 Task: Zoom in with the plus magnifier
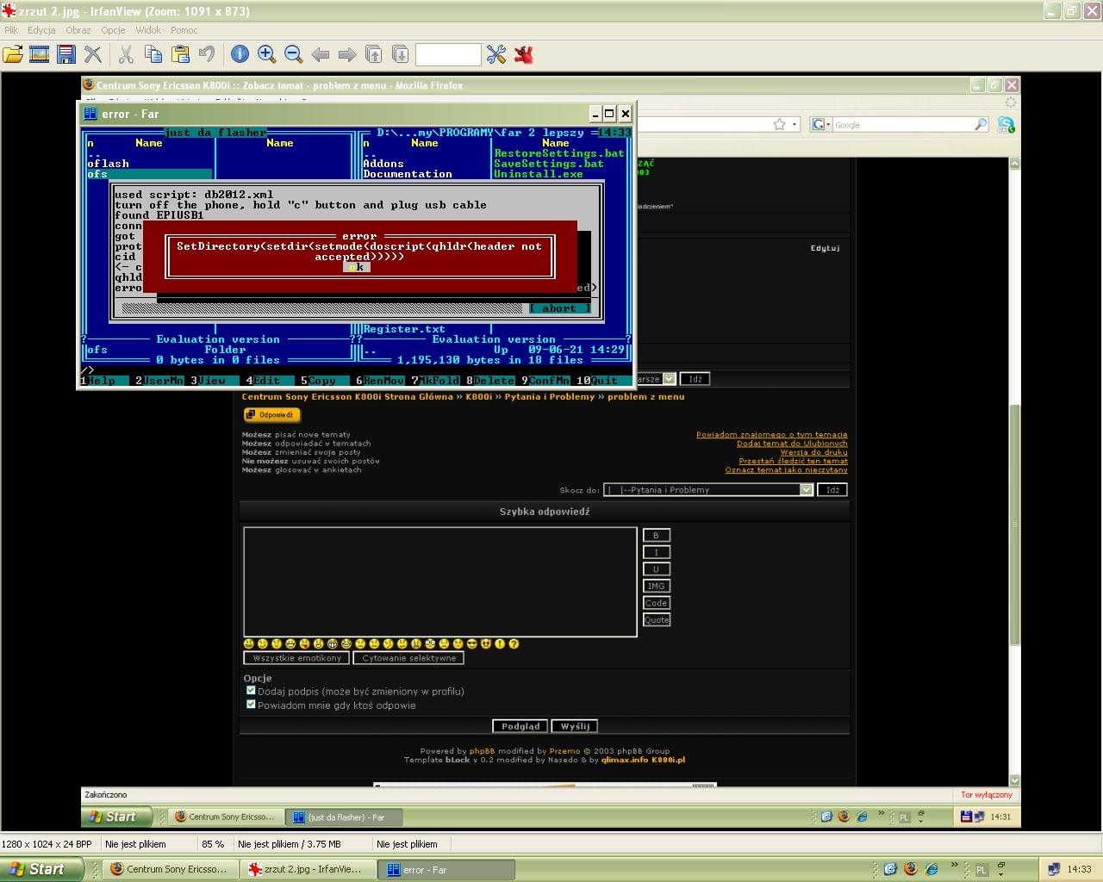(x=266, y=54)
